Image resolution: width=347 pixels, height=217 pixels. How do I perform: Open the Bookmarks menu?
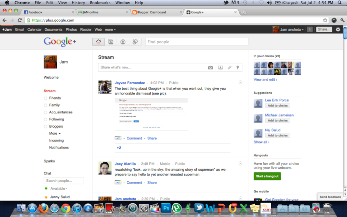(x=100, y=3)
